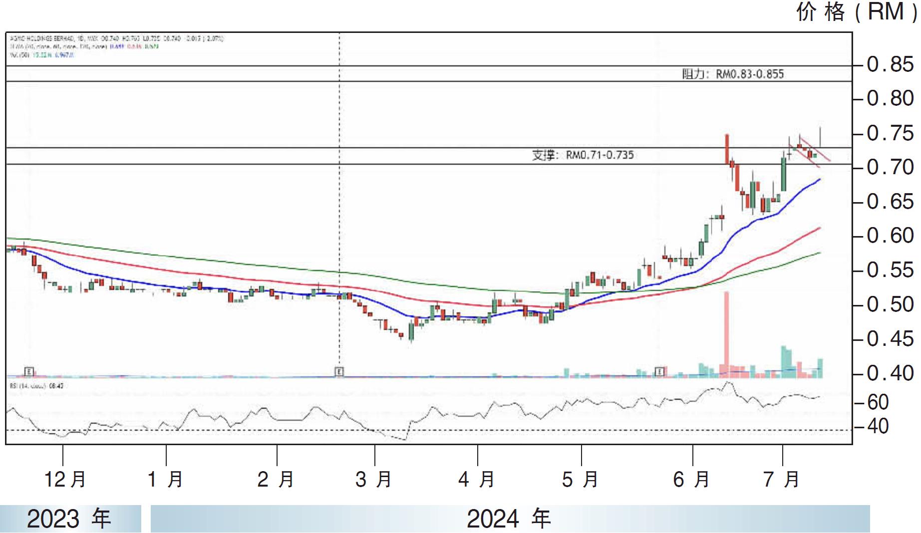Click the RSI 60 axis label

pos(878,402)
